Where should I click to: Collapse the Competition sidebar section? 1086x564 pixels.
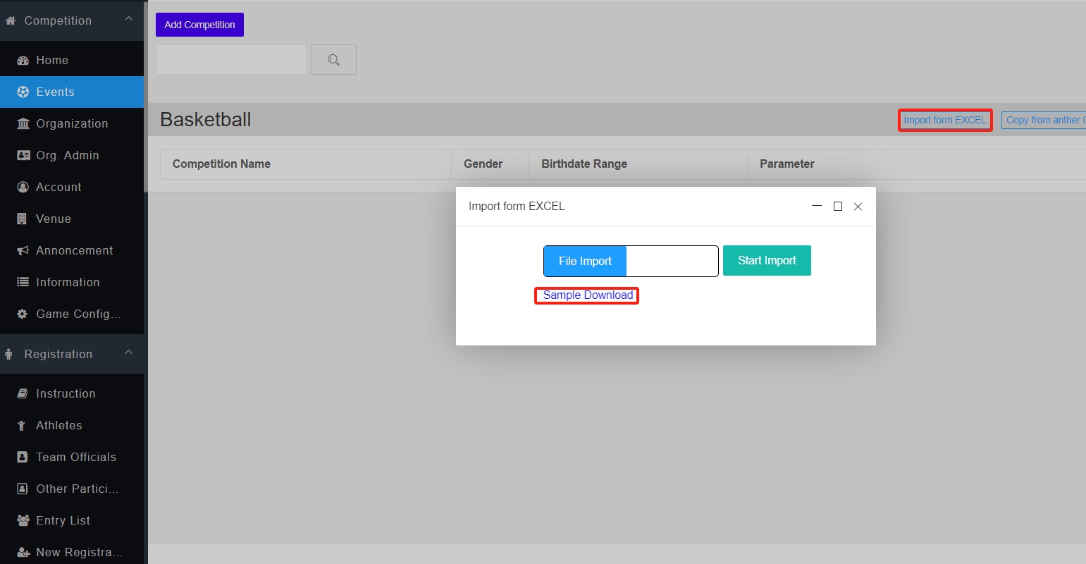pos(128,19)
